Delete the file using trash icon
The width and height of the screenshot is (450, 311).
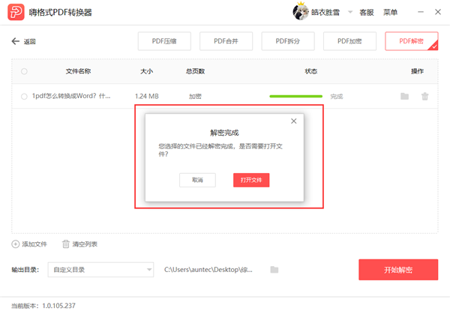pyautogui.click(x=424, y=96)
